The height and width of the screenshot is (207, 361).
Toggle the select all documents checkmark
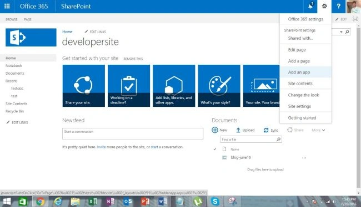click(215, 149)
